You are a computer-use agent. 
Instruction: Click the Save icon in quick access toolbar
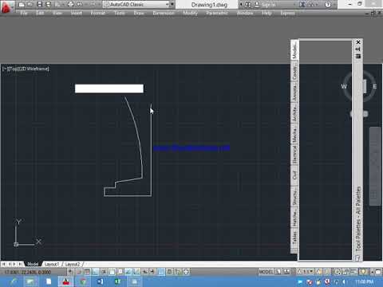tap(40, 5)
